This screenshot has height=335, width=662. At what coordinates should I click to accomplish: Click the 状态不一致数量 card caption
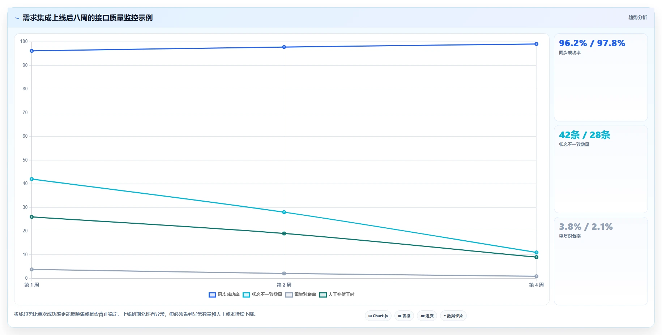574,145
